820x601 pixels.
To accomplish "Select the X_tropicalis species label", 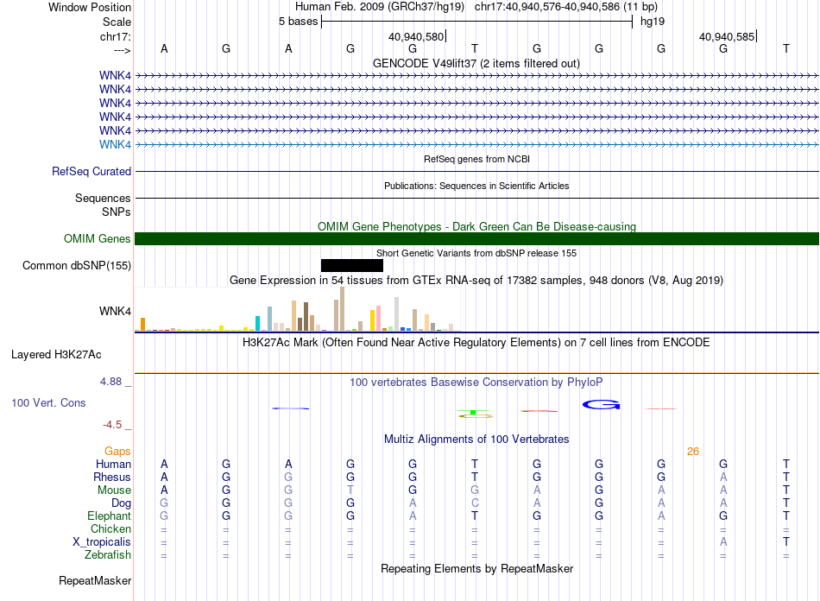I will [x=102, y=542].
